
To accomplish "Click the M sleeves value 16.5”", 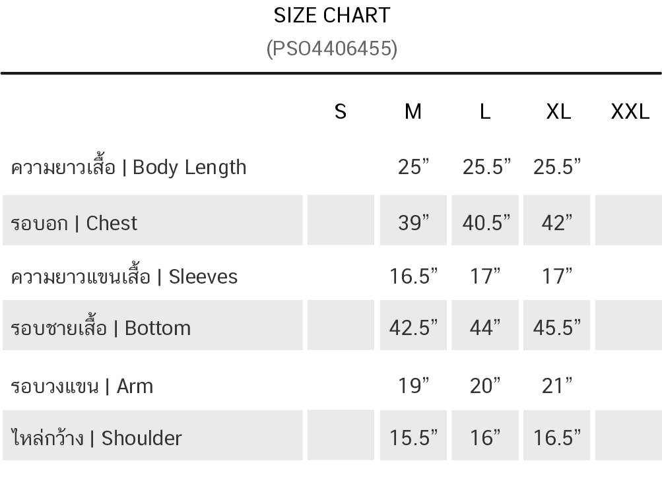I will (413, 276).
